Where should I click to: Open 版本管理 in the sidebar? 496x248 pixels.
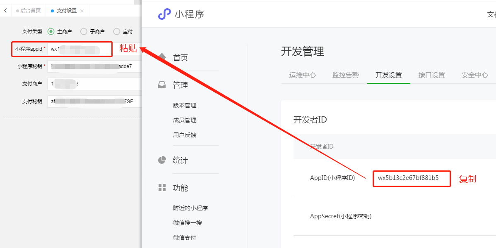pyautogui.click(x=185, y=105)
